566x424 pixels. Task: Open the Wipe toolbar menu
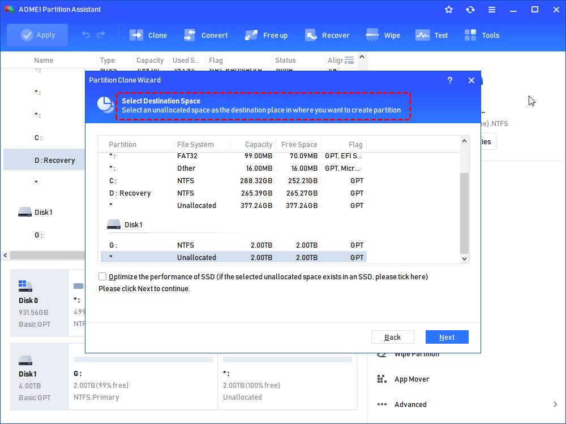[x=383, y=35]
